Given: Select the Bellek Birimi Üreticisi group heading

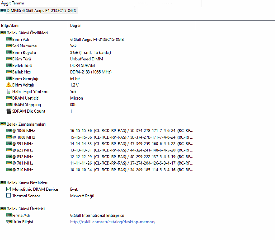Looking at the screenshot, I should click(26, 209).
